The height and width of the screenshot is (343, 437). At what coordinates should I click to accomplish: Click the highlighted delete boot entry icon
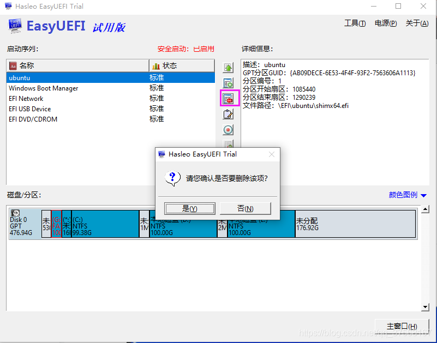tap(228, 98)
